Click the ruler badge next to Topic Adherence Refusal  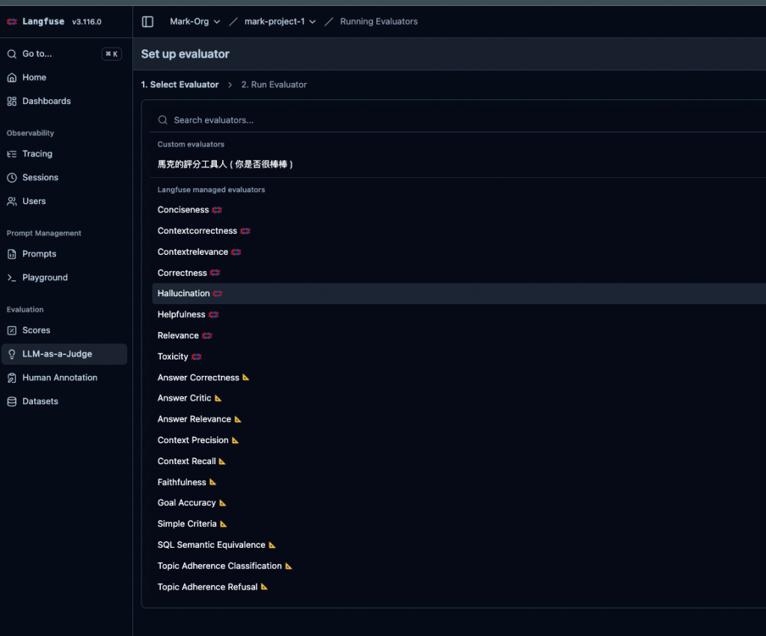tap(264, 587)
